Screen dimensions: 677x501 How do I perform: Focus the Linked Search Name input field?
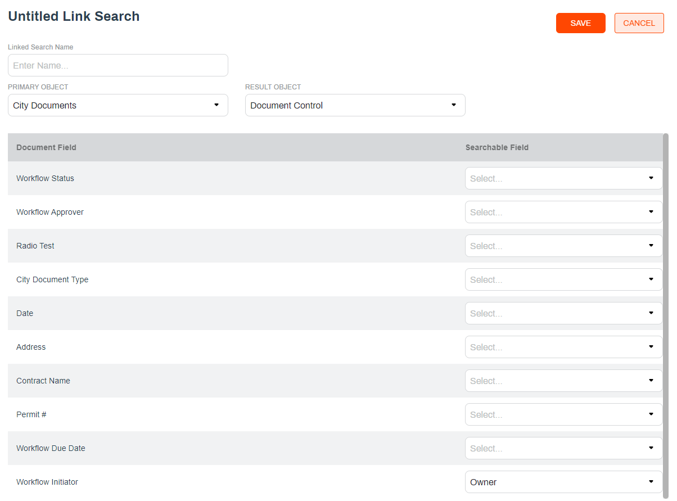[x=118, y=65]
